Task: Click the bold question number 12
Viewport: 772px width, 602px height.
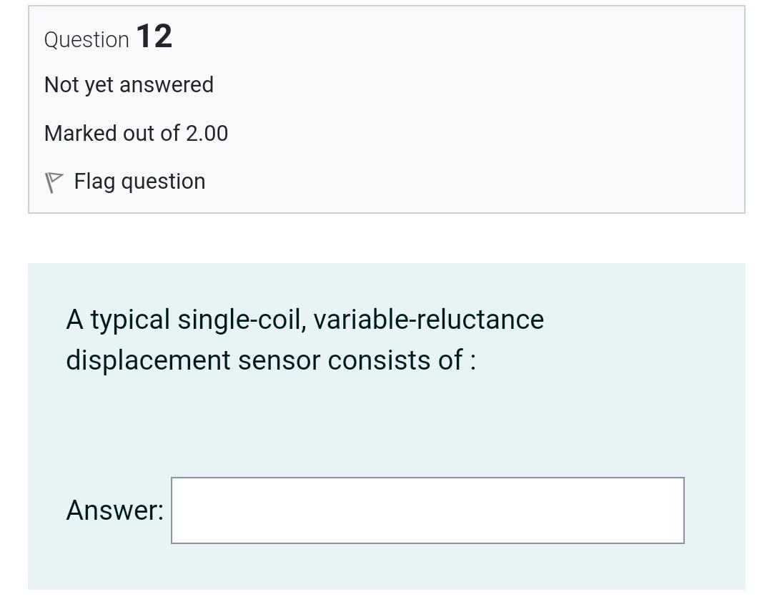Action: [x=154, y=36]
